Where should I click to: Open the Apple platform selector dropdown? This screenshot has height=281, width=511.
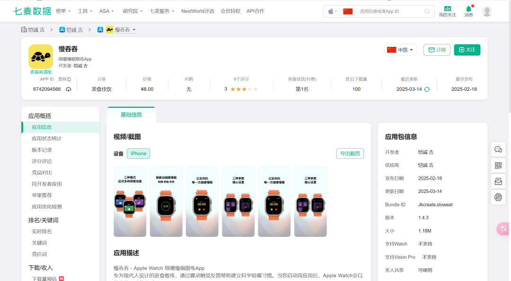(x=332, y=11)
